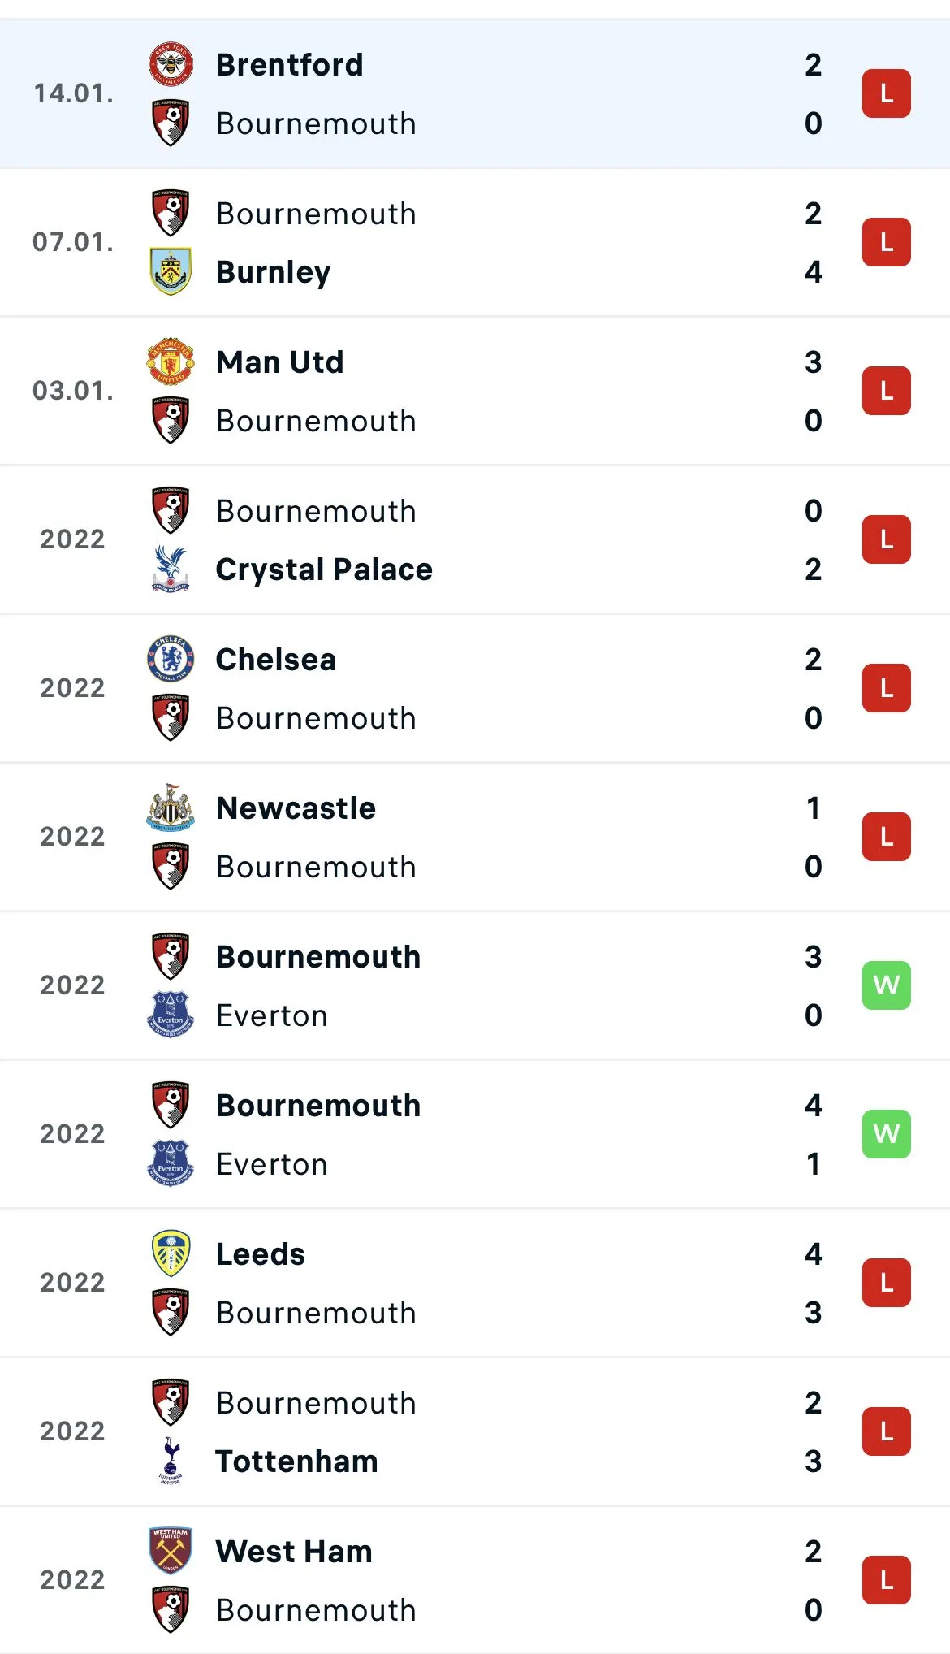Open the Man Utd team name link
The width and height of the screenshot is (950, 1654).
280,362
